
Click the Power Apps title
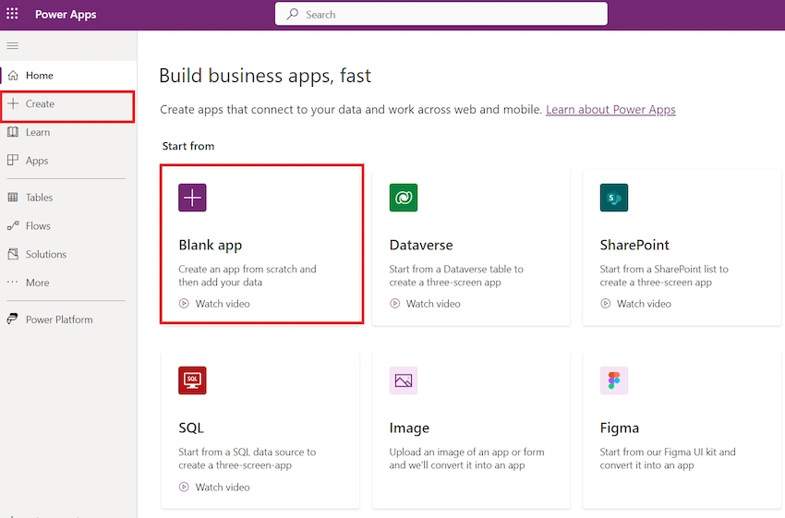point(66,15)
